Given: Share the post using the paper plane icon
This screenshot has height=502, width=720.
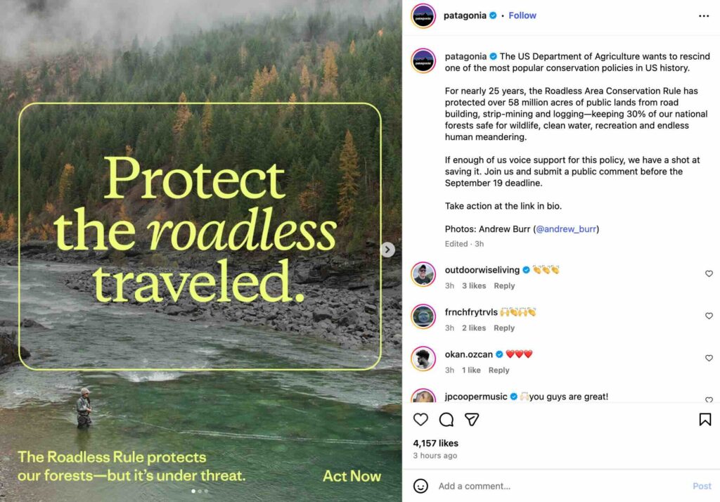Looking at the screenshot, I should 472,420.
